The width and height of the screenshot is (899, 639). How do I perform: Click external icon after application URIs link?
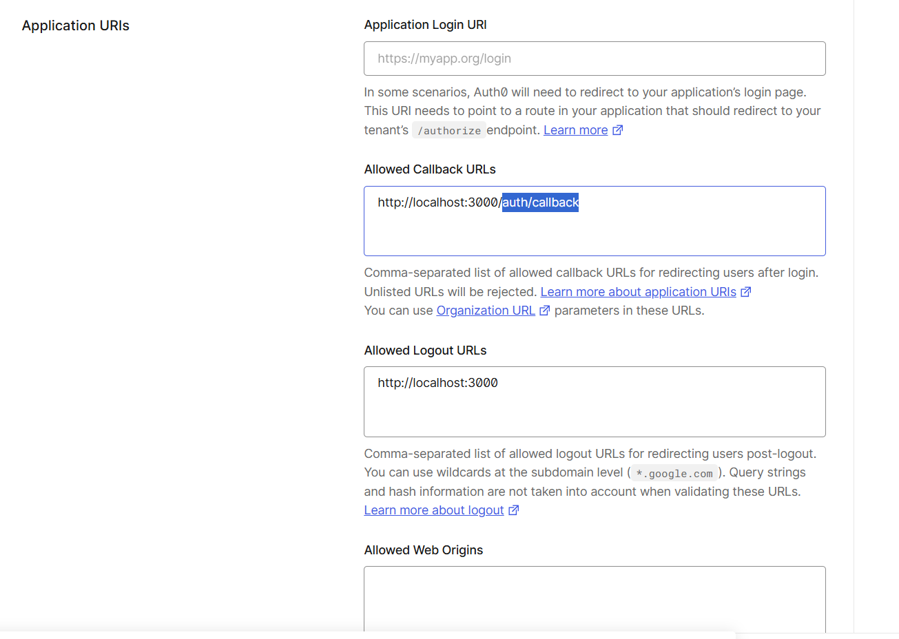pos(746,292)
